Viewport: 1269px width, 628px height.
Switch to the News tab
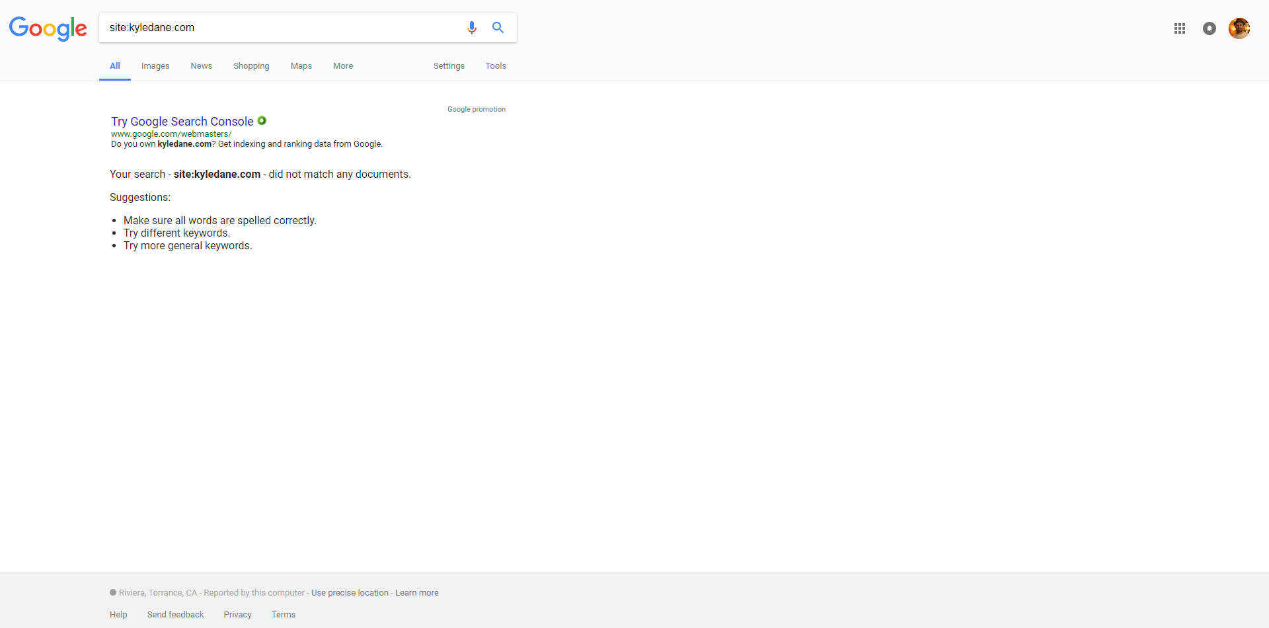click(202, 66)
